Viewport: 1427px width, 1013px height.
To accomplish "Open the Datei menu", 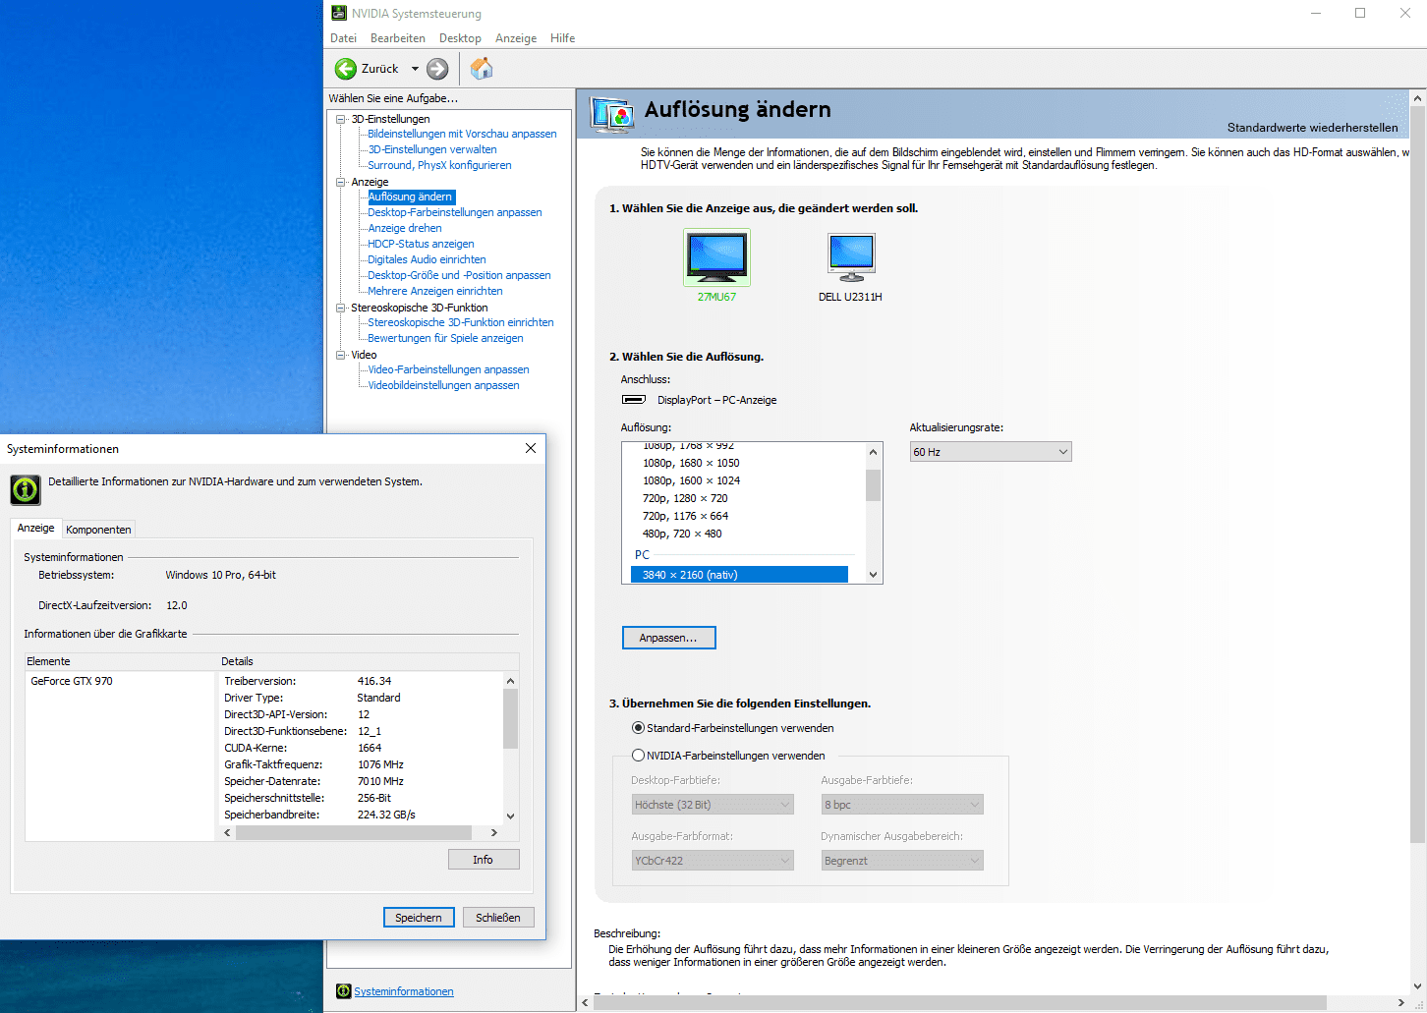I will click(x=343, y=38).
